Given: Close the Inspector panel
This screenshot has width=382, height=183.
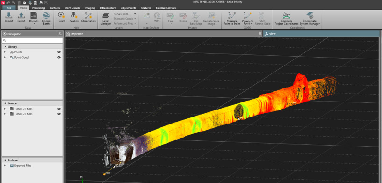Looking at the screenshot, I should pos(260,34).
